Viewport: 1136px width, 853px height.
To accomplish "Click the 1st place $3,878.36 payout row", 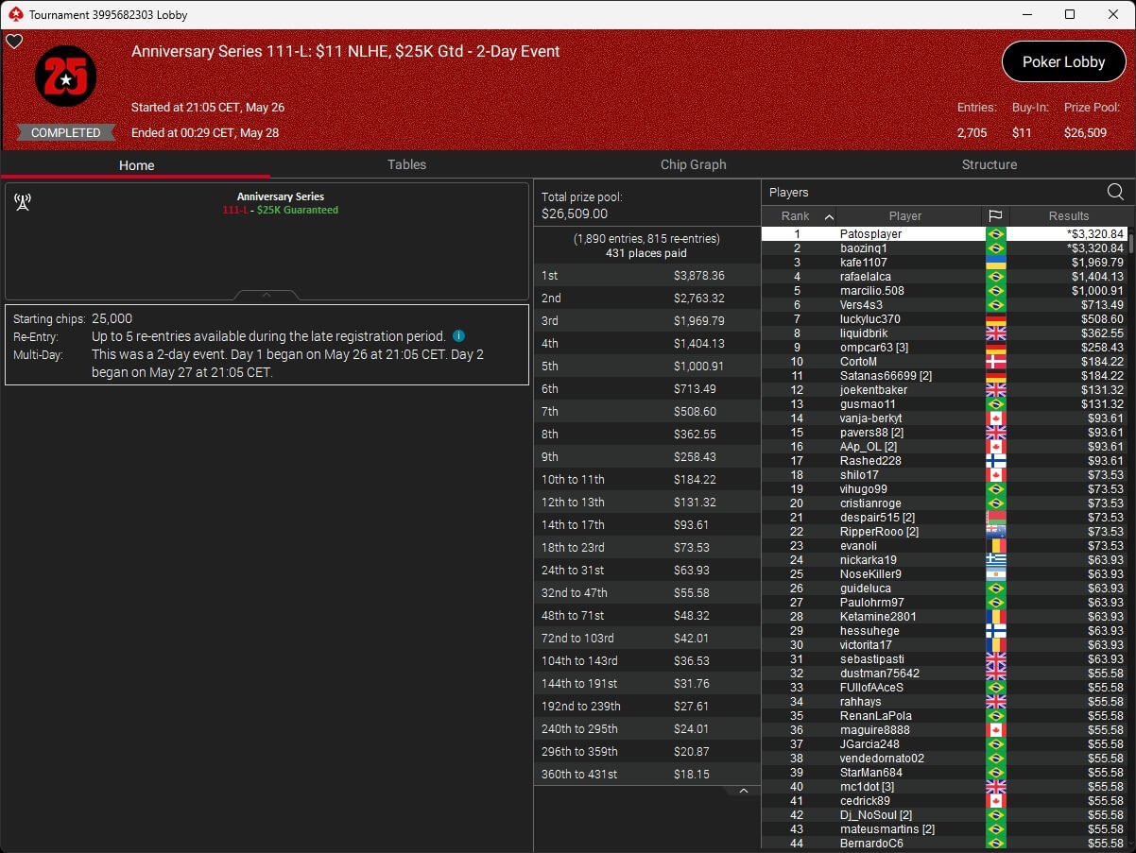I will pos(647,276).
